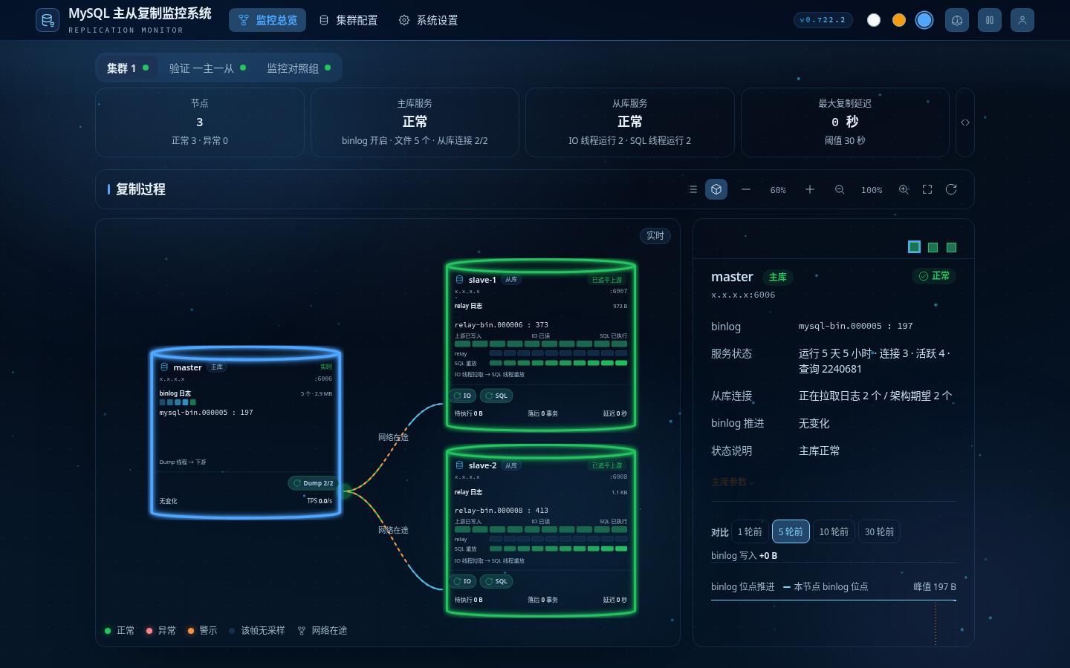The width and height of the screenshot is (1070, 668).
Task: Click the 已追平上游 status on slave-2
Action: click(607, 465)
